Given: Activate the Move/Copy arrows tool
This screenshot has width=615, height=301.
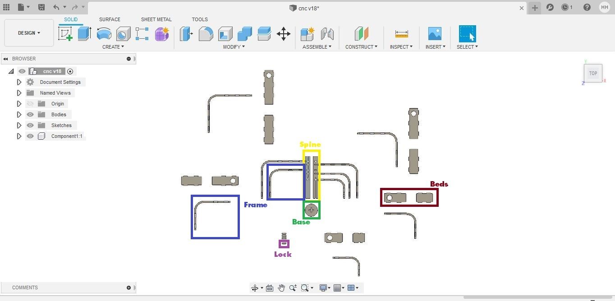Looking at the screenshot, I should (284, 34).
